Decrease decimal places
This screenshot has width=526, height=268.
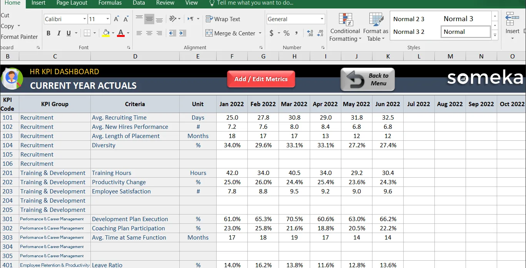point(320,33)
